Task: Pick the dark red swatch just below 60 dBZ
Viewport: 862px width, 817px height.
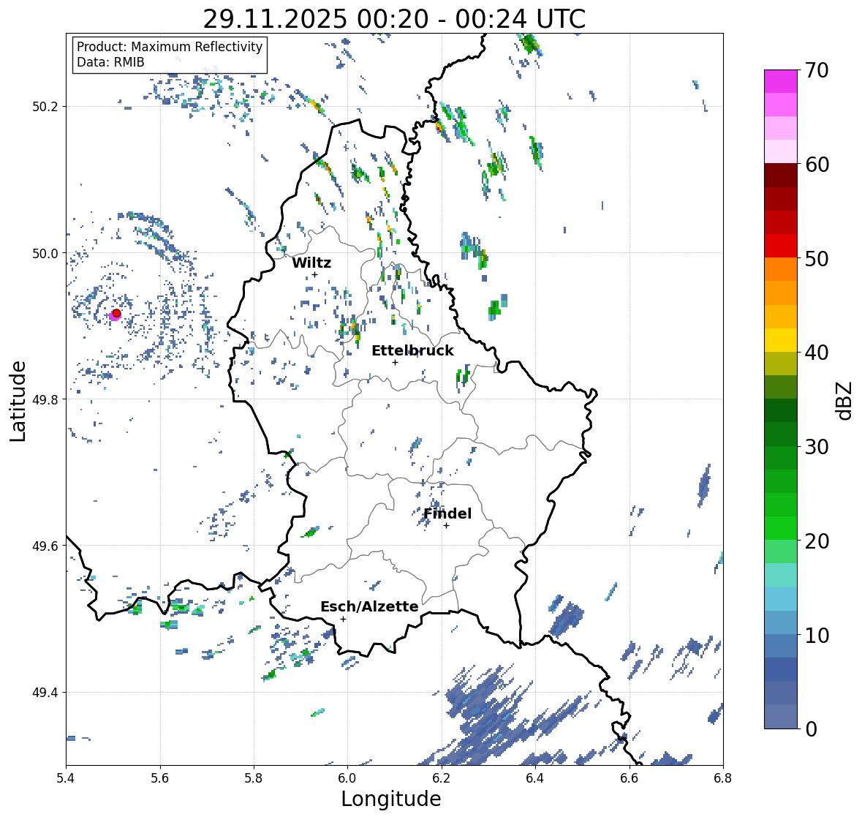Action: point(781,175)
